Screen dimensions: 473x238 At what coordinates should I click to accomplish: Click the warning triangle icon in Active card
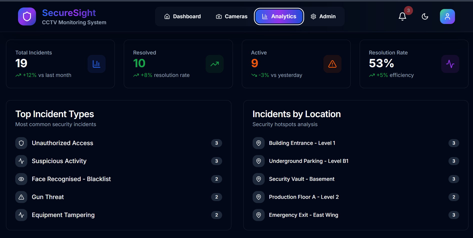(x=332, y=64)
